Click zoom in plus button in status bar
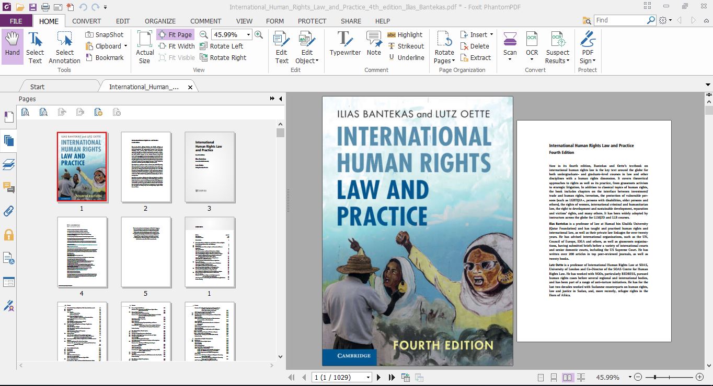The width and height of the screenshot is (713, 386). (700, 377)
